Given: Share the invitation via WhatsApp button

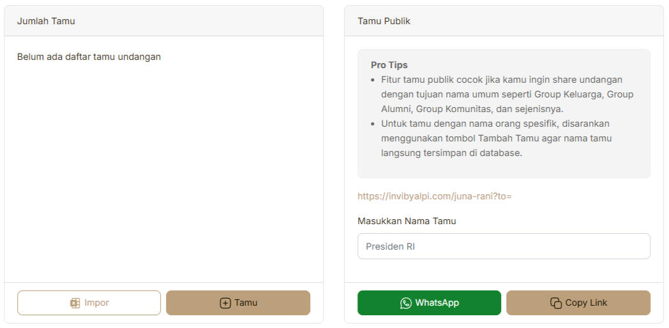Looking at the screenshot, I should click(429, 303).
